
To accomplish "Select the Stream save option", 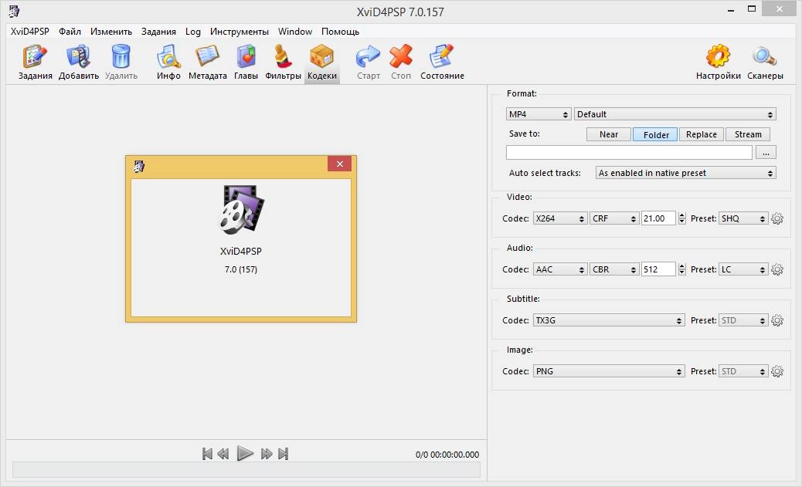I will [x=748, y=134].
